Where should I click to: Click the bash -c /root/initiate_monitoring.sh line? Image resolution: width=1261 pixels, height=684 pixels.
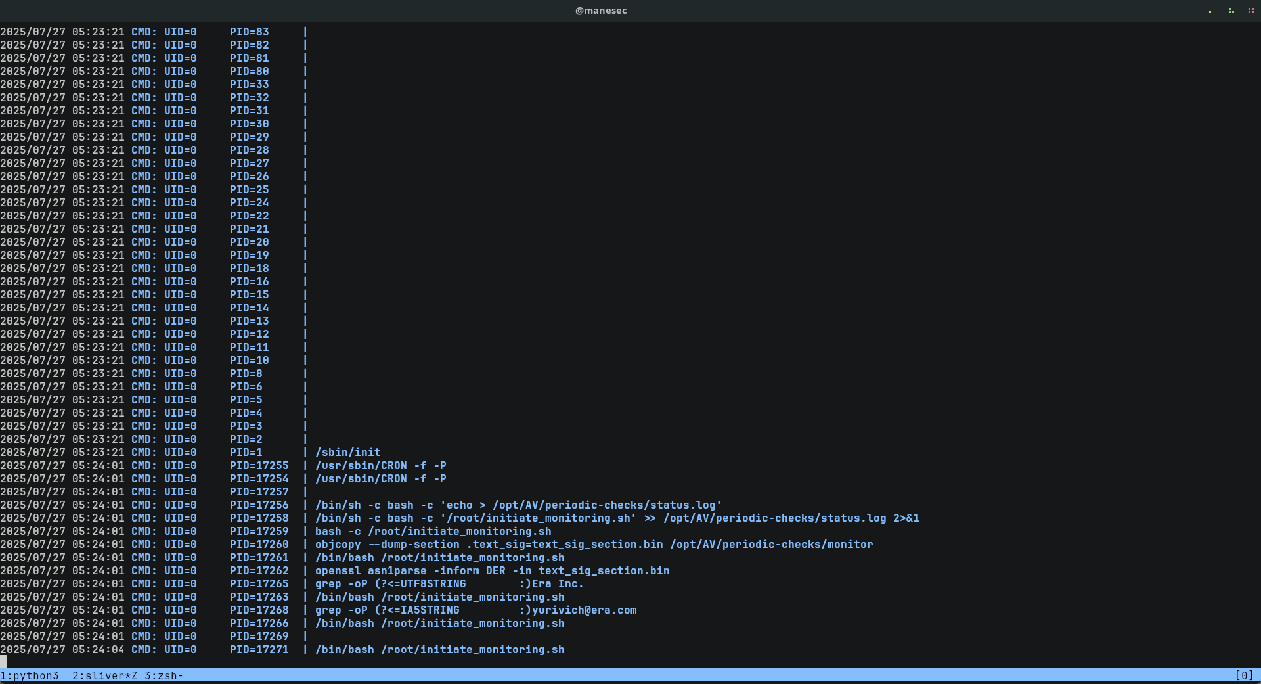pyautogui.click(x=433, y=531)
